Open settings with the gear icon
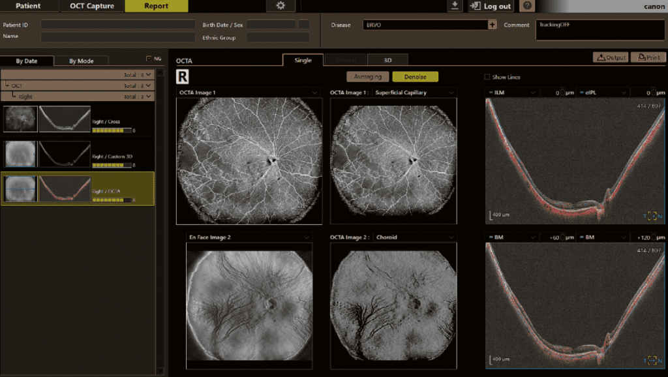668x377 pixels. click(x=281, y=6)
